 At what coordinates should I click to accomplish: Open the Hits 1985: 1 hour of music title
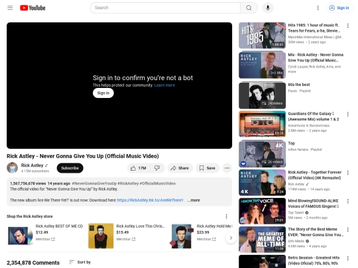[x=314, y=28]
